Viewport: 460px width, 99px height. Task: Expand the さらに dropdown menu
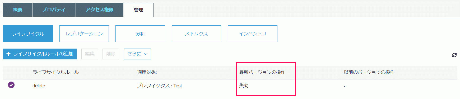[x=137, y=54]
